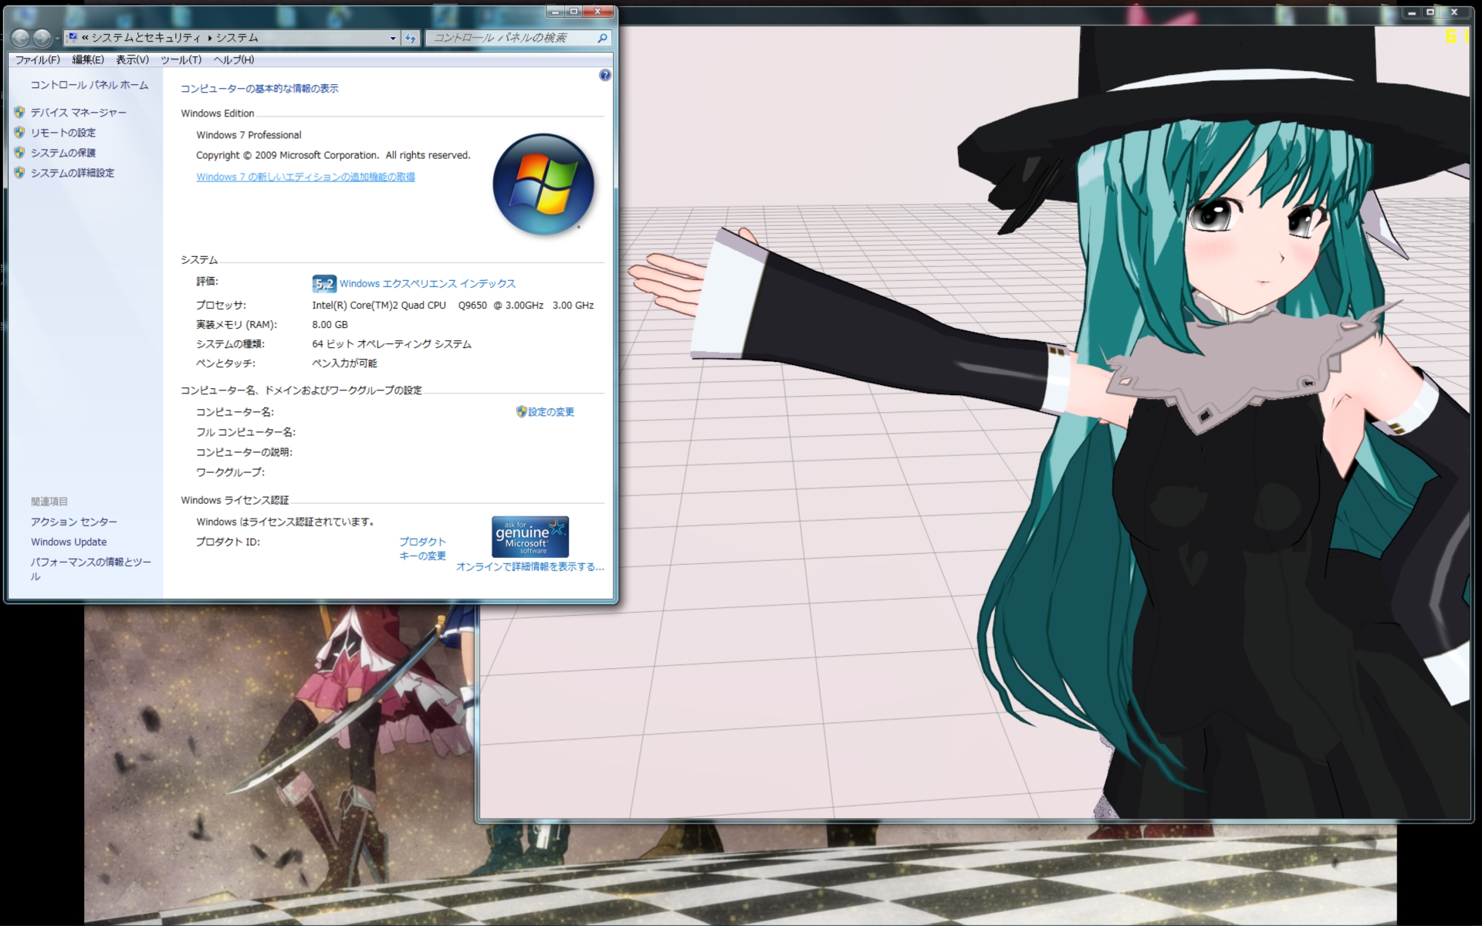The image size is (1482, 926).
Task: Click the コントロール パネルの検索 search field
Action: pyautogui.click(x=509, y=38)
